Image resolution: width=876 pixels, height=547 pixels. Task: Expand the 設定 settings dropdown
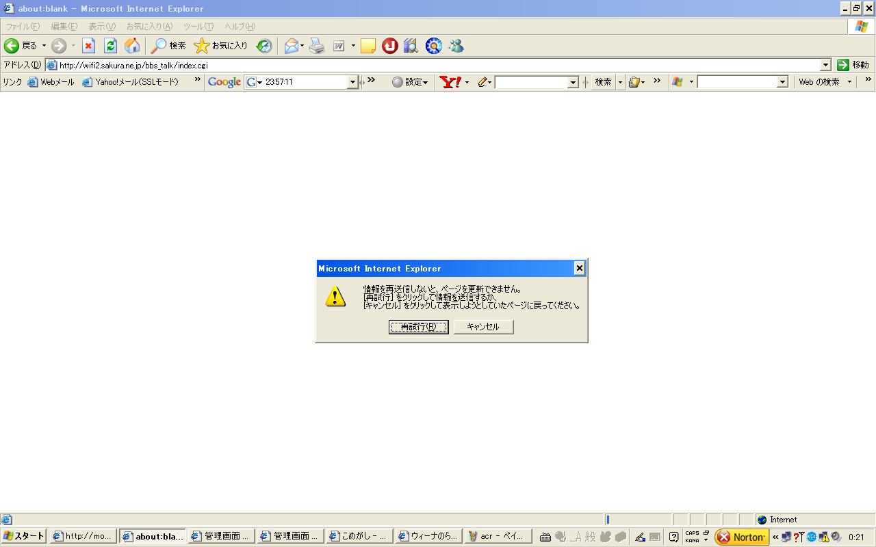click(x=410, y=82)
